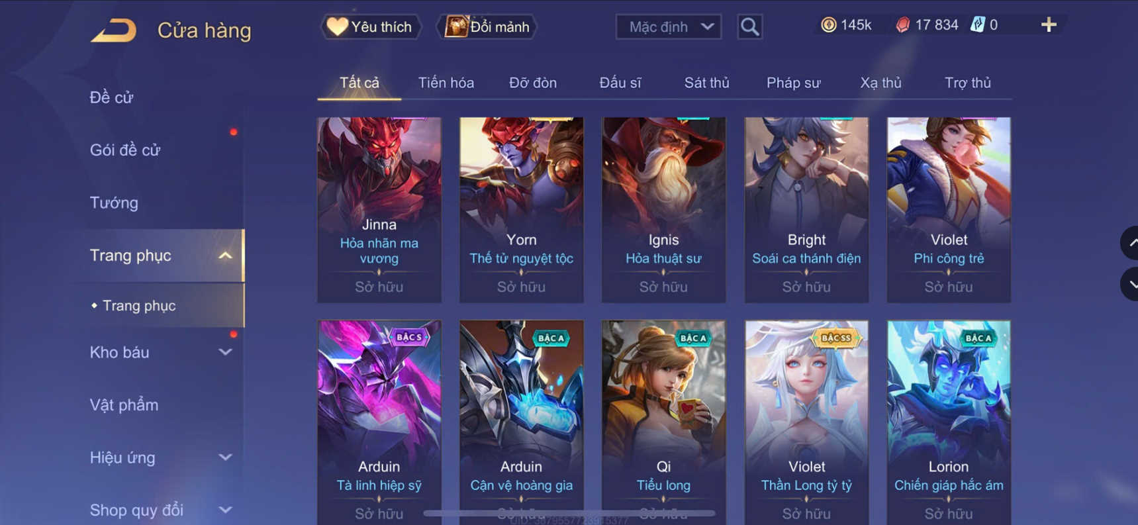
Task: Click the horizontal scrollbar at the bottom
Action: pos(569,513)
